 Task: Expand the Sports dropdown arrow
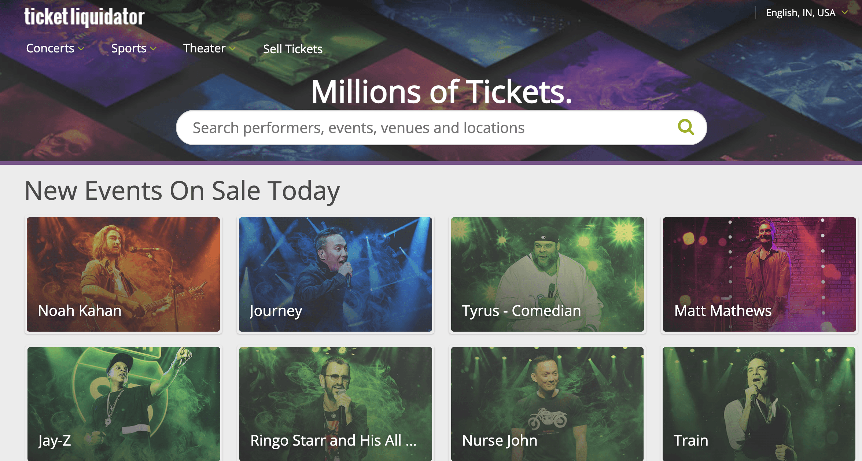point(153,48)
